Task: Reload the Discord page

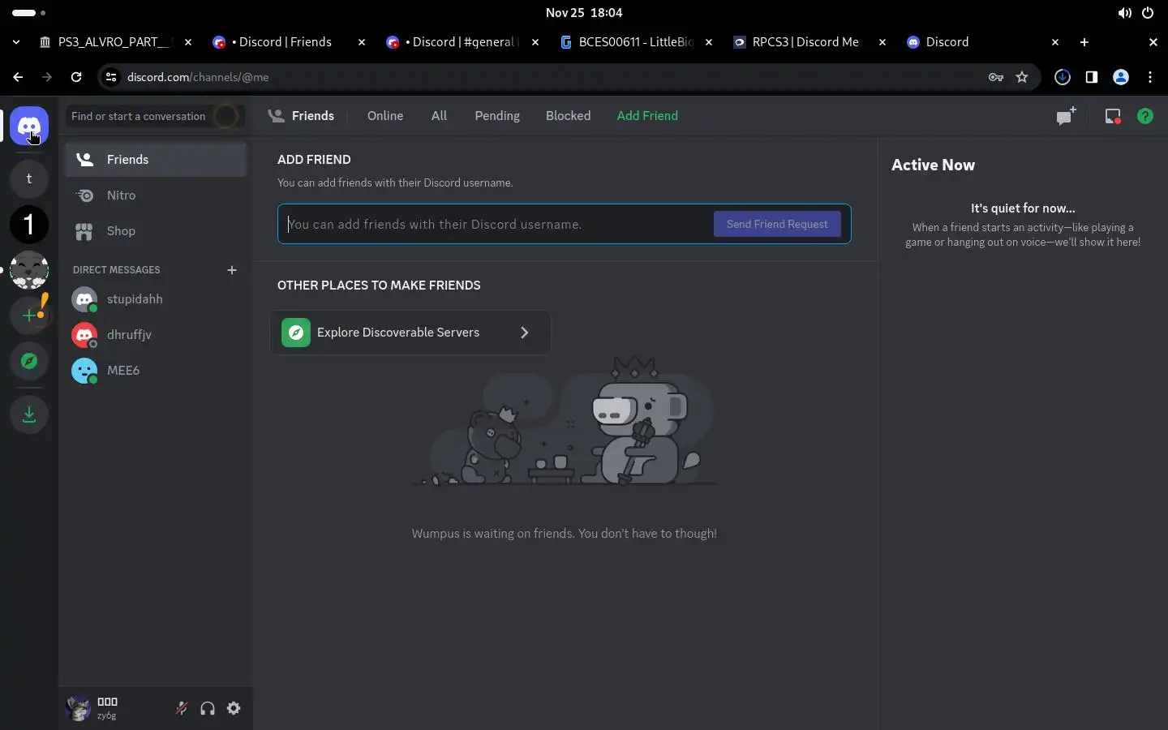Action: click(76, 77)
